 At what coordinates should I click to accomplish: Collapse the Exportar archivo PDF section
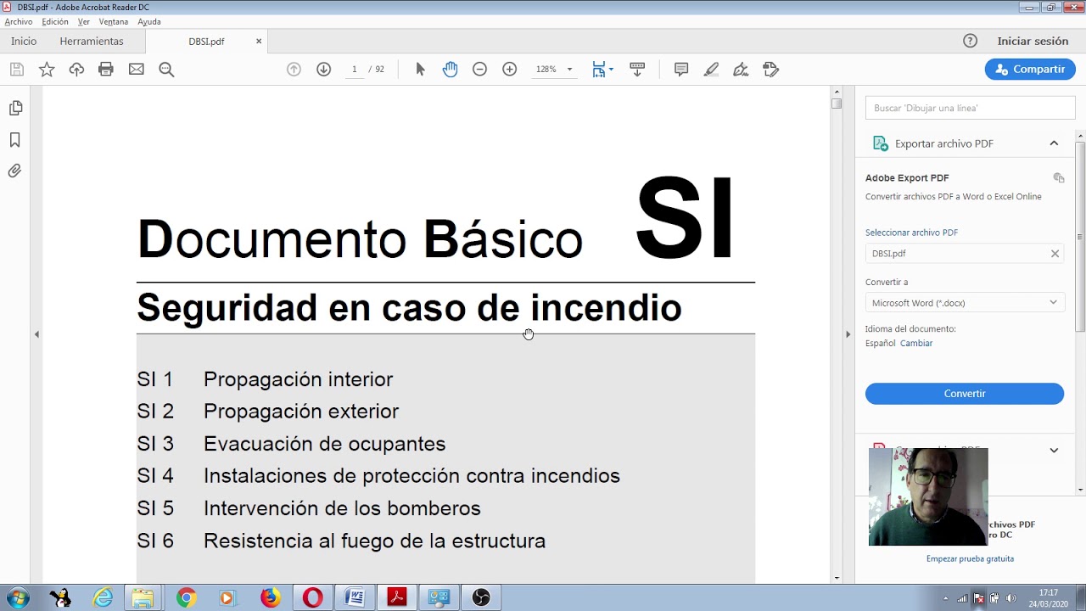click(x=1054, y=143)
